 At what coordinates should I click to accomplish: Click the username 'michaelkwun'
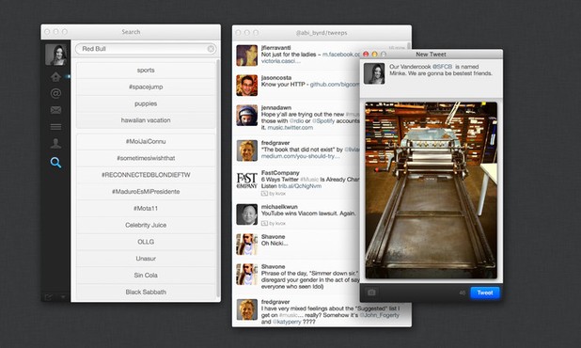pos(279,206)
